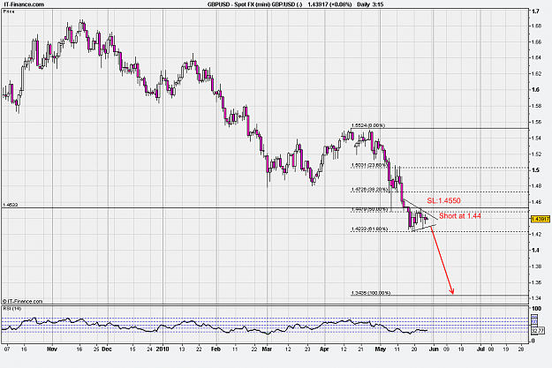Click the '2010' date axis label

click(x=163, y=349)
